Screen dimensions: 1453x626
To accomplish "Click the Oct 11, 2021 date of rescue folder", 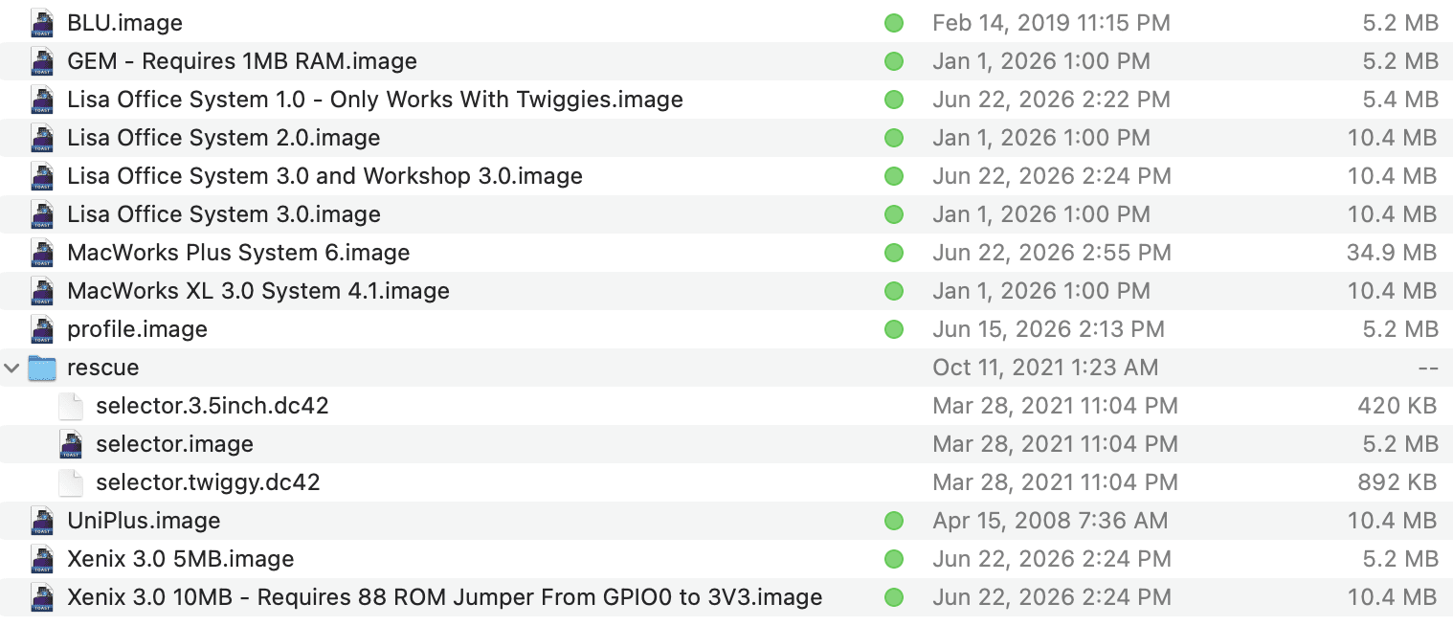I will [1045, 368].
